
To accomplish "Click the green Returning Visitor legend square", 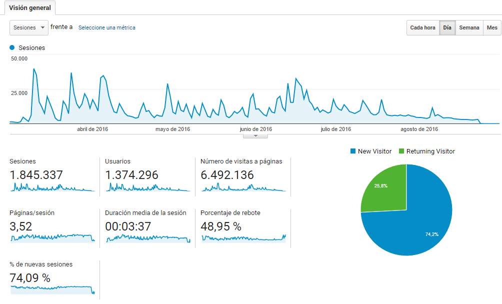I will 401,151.
